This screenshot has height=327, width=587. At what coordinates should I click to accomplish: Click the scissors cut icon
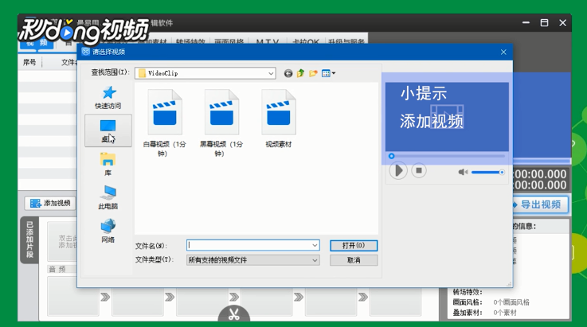(x=234, y=314)
